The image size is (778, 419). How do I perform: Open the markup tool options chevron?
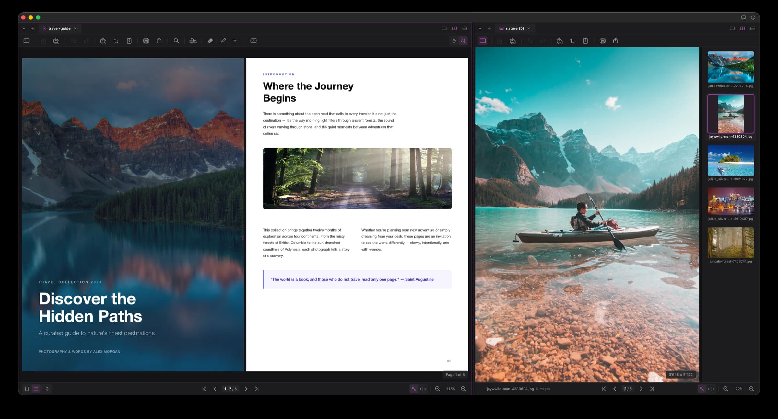(x=235, y=40)
